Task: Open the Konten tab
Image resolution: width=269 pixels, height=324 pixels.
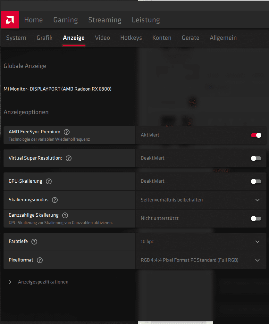Action: coord(162,37)
